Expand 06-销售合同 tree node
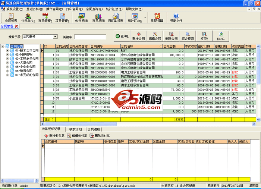The image size is (261, 189). (7, 71)
